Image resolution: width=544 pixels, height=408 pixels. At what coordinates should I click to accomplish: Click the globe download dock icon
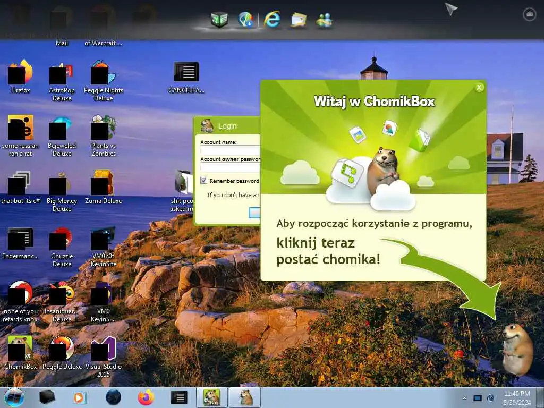(x=245, y=19)
